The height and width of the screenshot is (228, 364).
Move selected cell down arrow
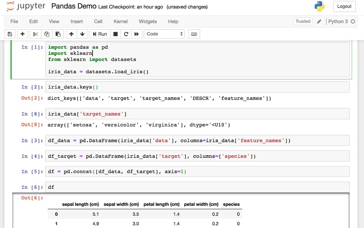[82, 34]
